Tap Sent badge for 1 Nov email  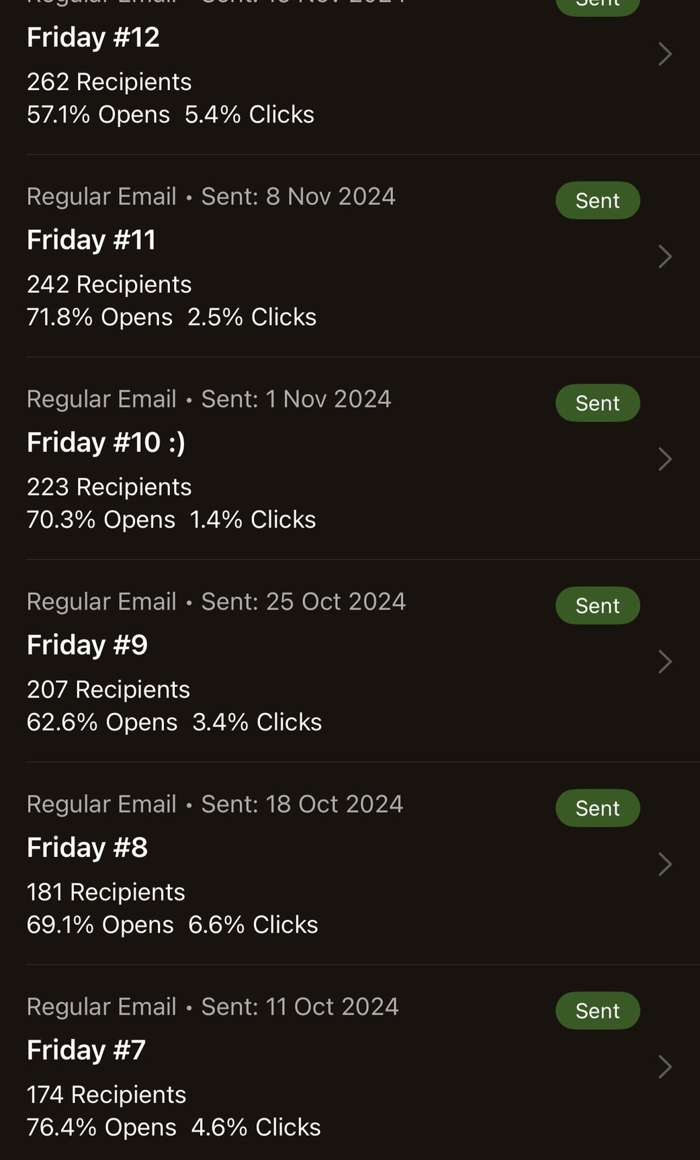coord(597,403)
